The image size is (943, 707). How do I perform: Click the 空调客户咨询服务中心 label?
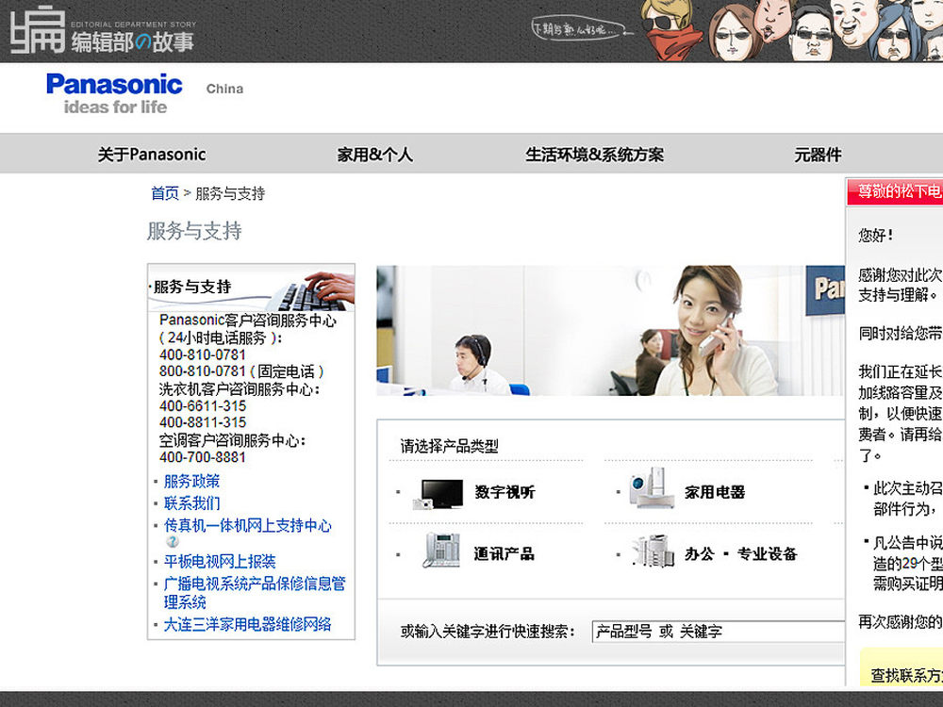click(x=233, y=440)
